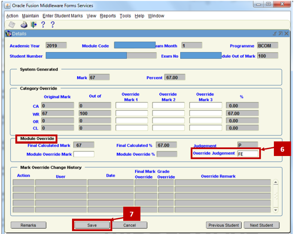Open the Remarks button
This screenshot has width=294, height=234.
point(29,225)
